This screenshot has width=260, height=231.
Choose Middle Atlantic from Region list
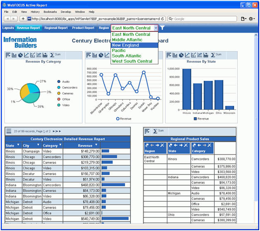pos(135,40)
